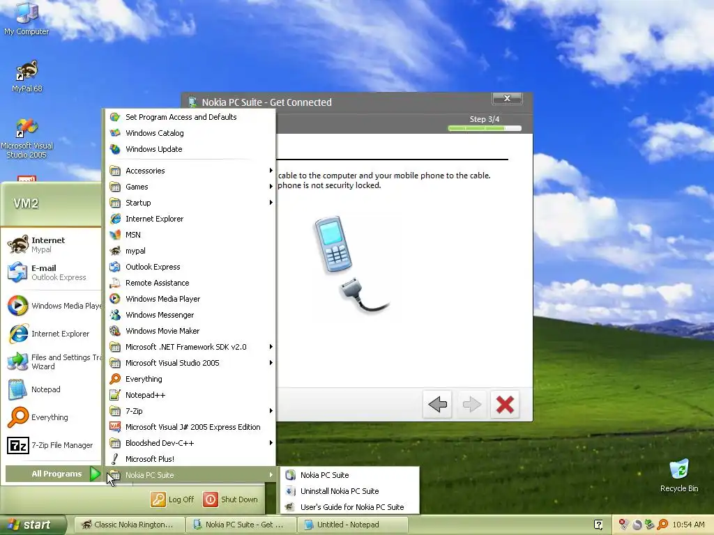The height and width of the screenshot is (535, 714).
Task: Open Remote Assistance
Action: (x=190, y=283)
